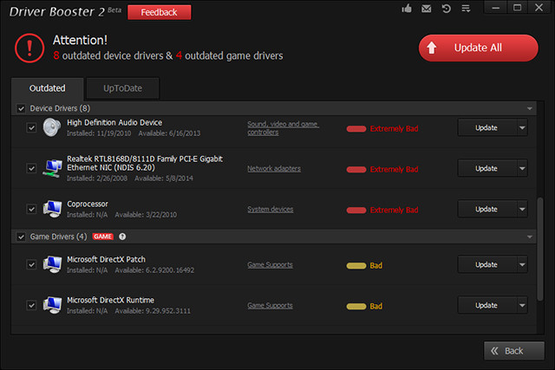555x370 pixels.
Task: Click the driver list vertical scrollbar
Action: coord(540,249)
